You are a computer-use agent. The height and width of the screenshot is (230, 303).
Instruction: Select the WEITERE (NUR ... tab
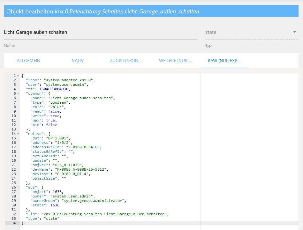[x=176, y=61]
